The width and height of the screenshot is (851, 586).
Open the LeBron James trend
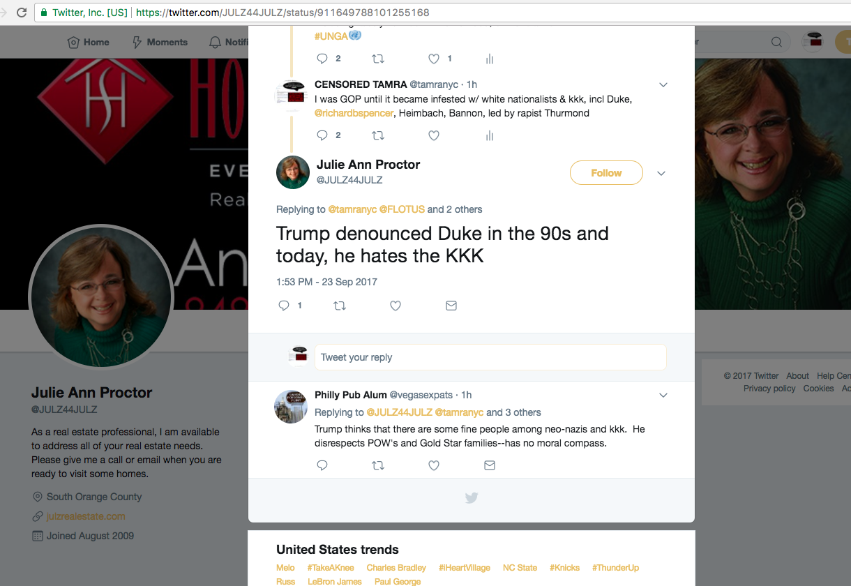(335, 582)
